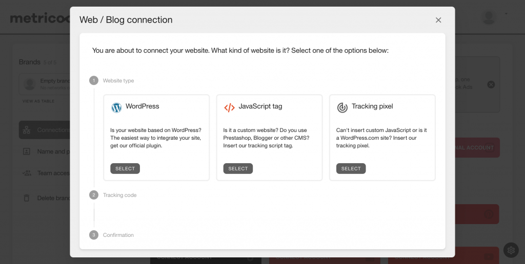The image size is (525, 264).
Task: Click the Team access people icon
Action: tap(27, 173)
